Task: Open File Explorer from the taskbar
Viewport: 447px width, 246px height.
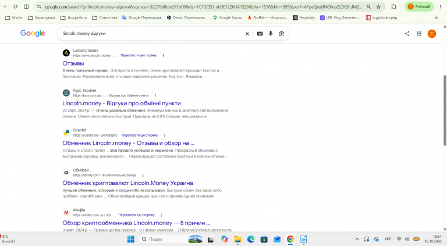Action: tap(237, 239)
